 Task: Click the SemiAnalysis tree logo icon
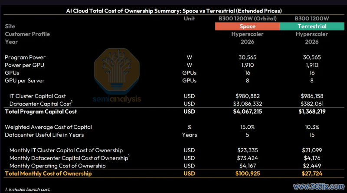click(117, 70)
